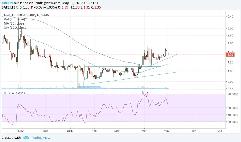
Task: Open the TradingView link in footer
Action: (41, 138)
